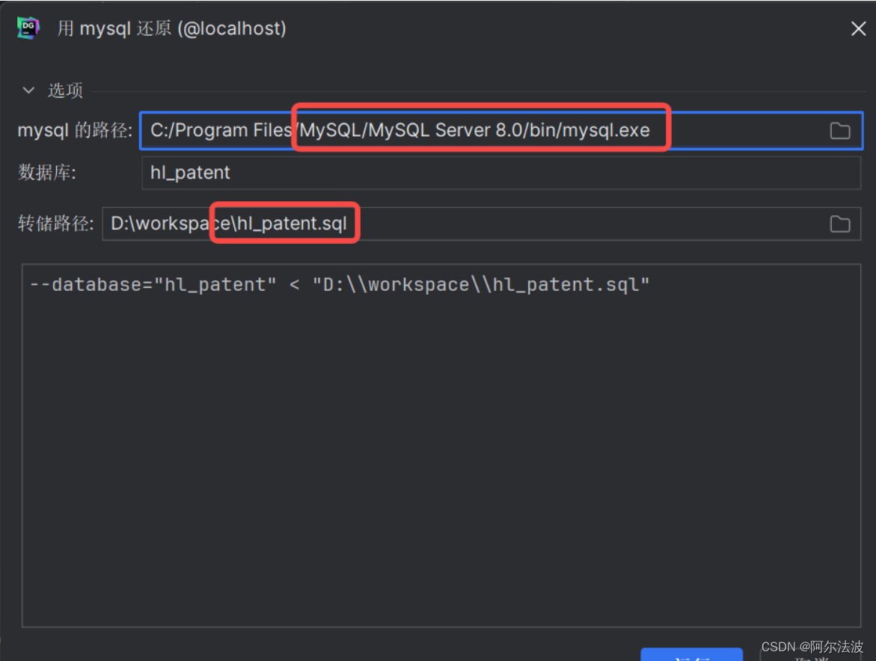Click the '数据库:' label

point(47,173)
